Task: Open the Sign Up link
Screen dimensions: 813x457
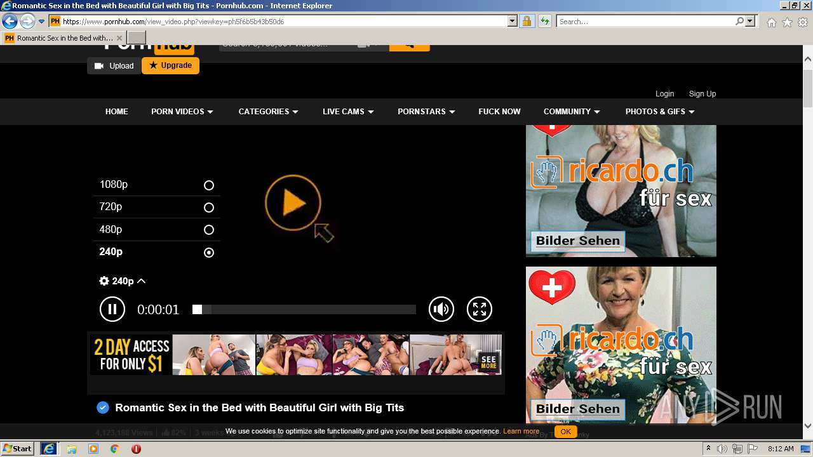Action: (702, 93)
